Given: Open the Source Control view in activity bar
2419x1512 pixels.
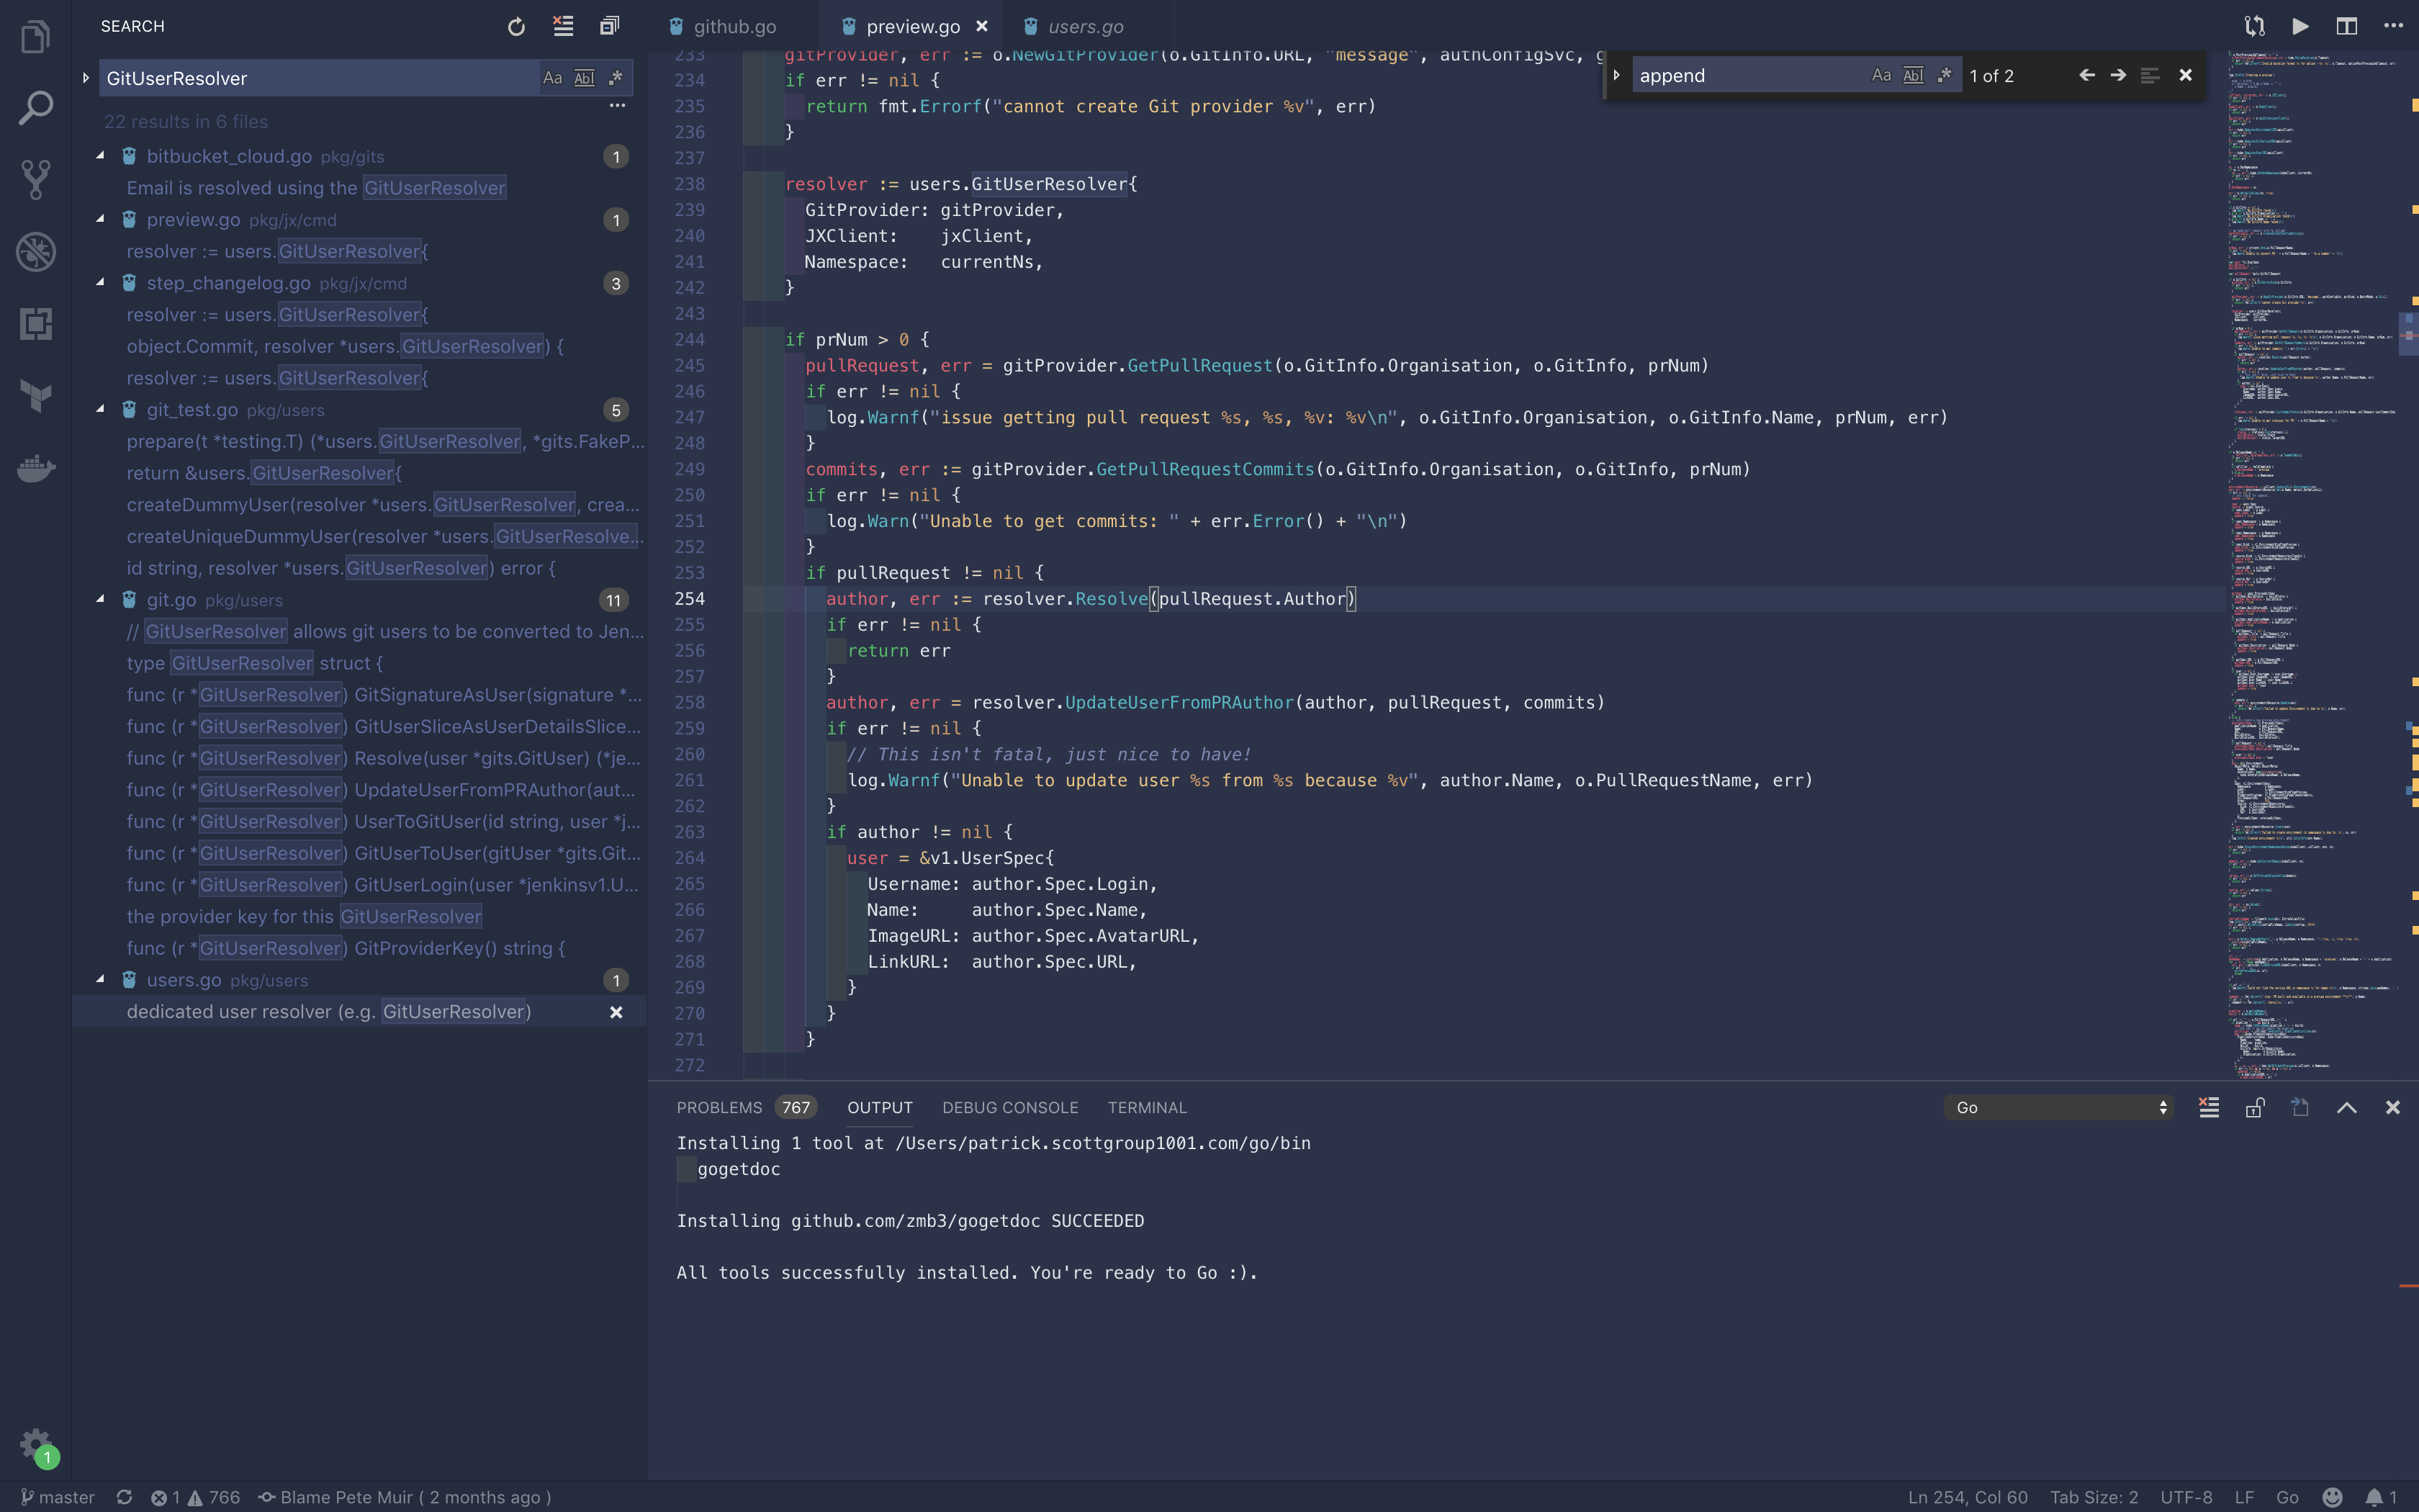Looking at the screenshot, I should click(36, 180).
